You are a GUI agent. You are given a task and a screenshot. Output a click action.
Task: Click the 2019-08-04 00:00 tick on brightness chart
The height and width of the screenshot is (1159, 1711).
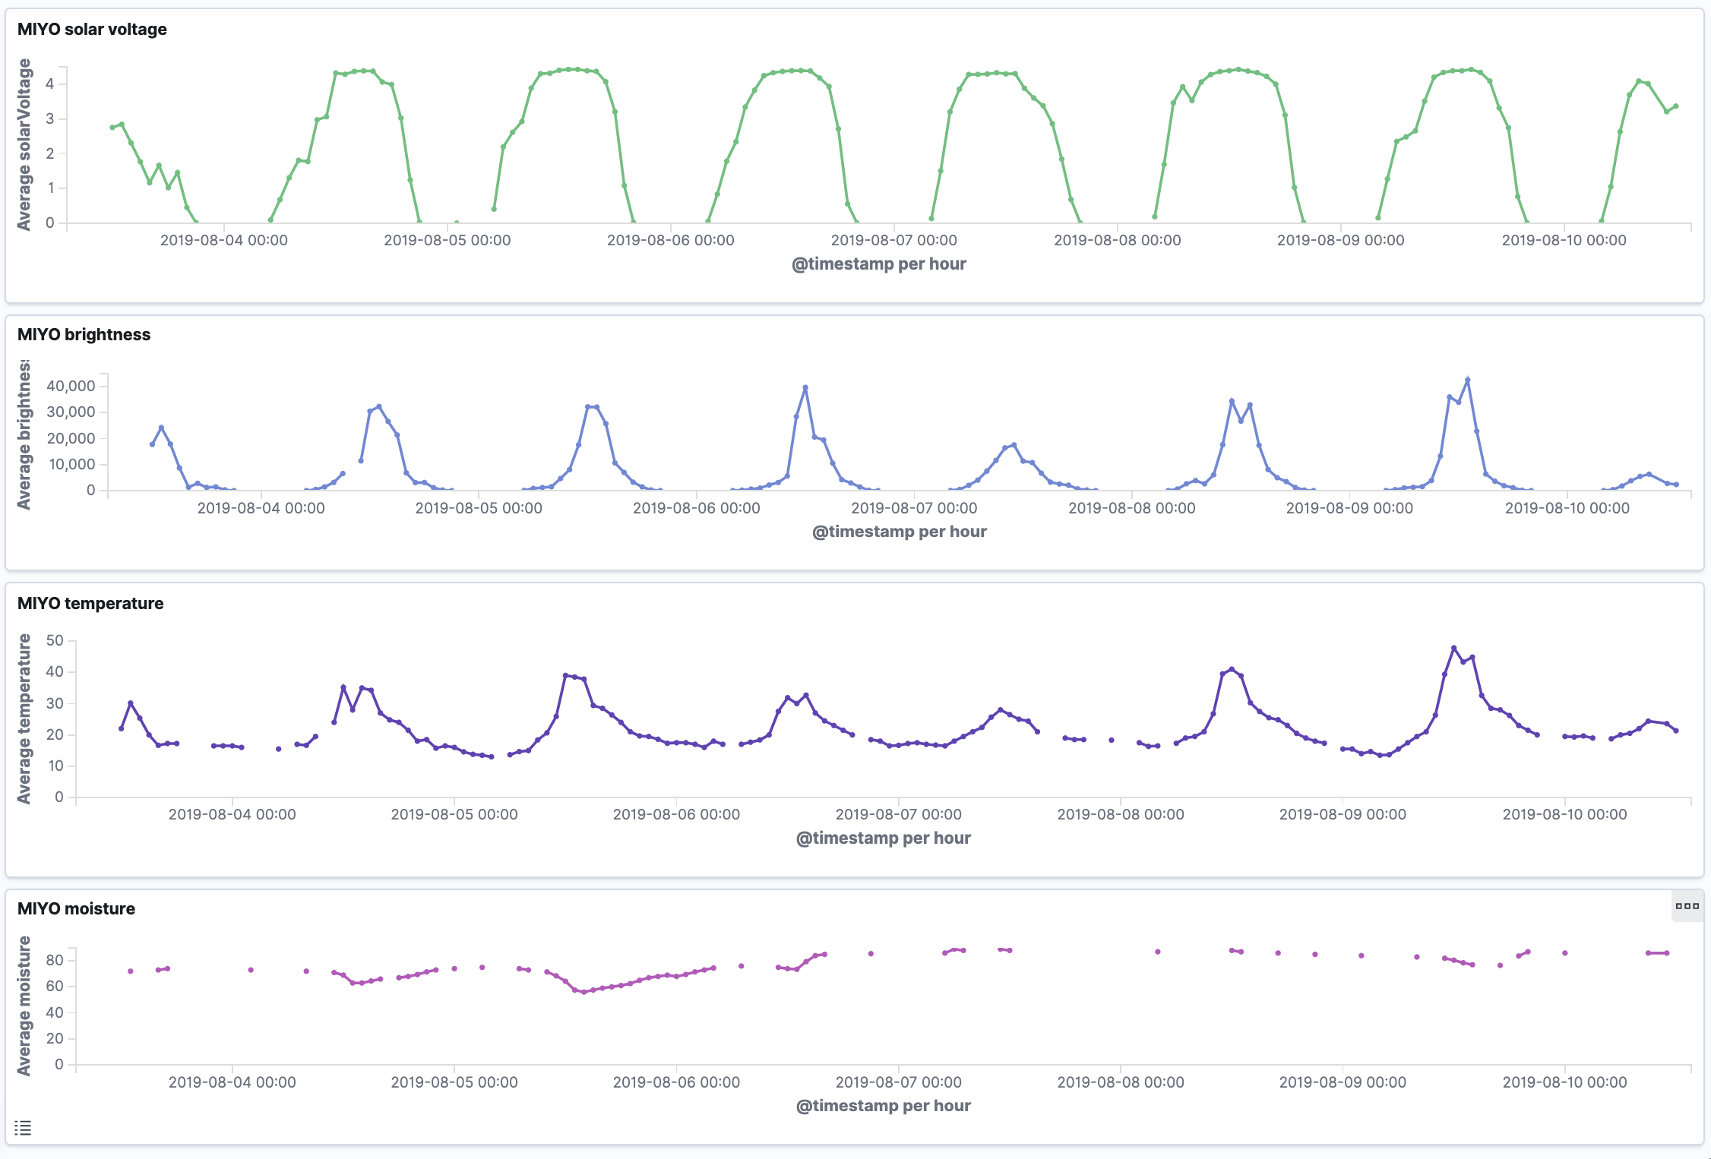click(261, 508)
